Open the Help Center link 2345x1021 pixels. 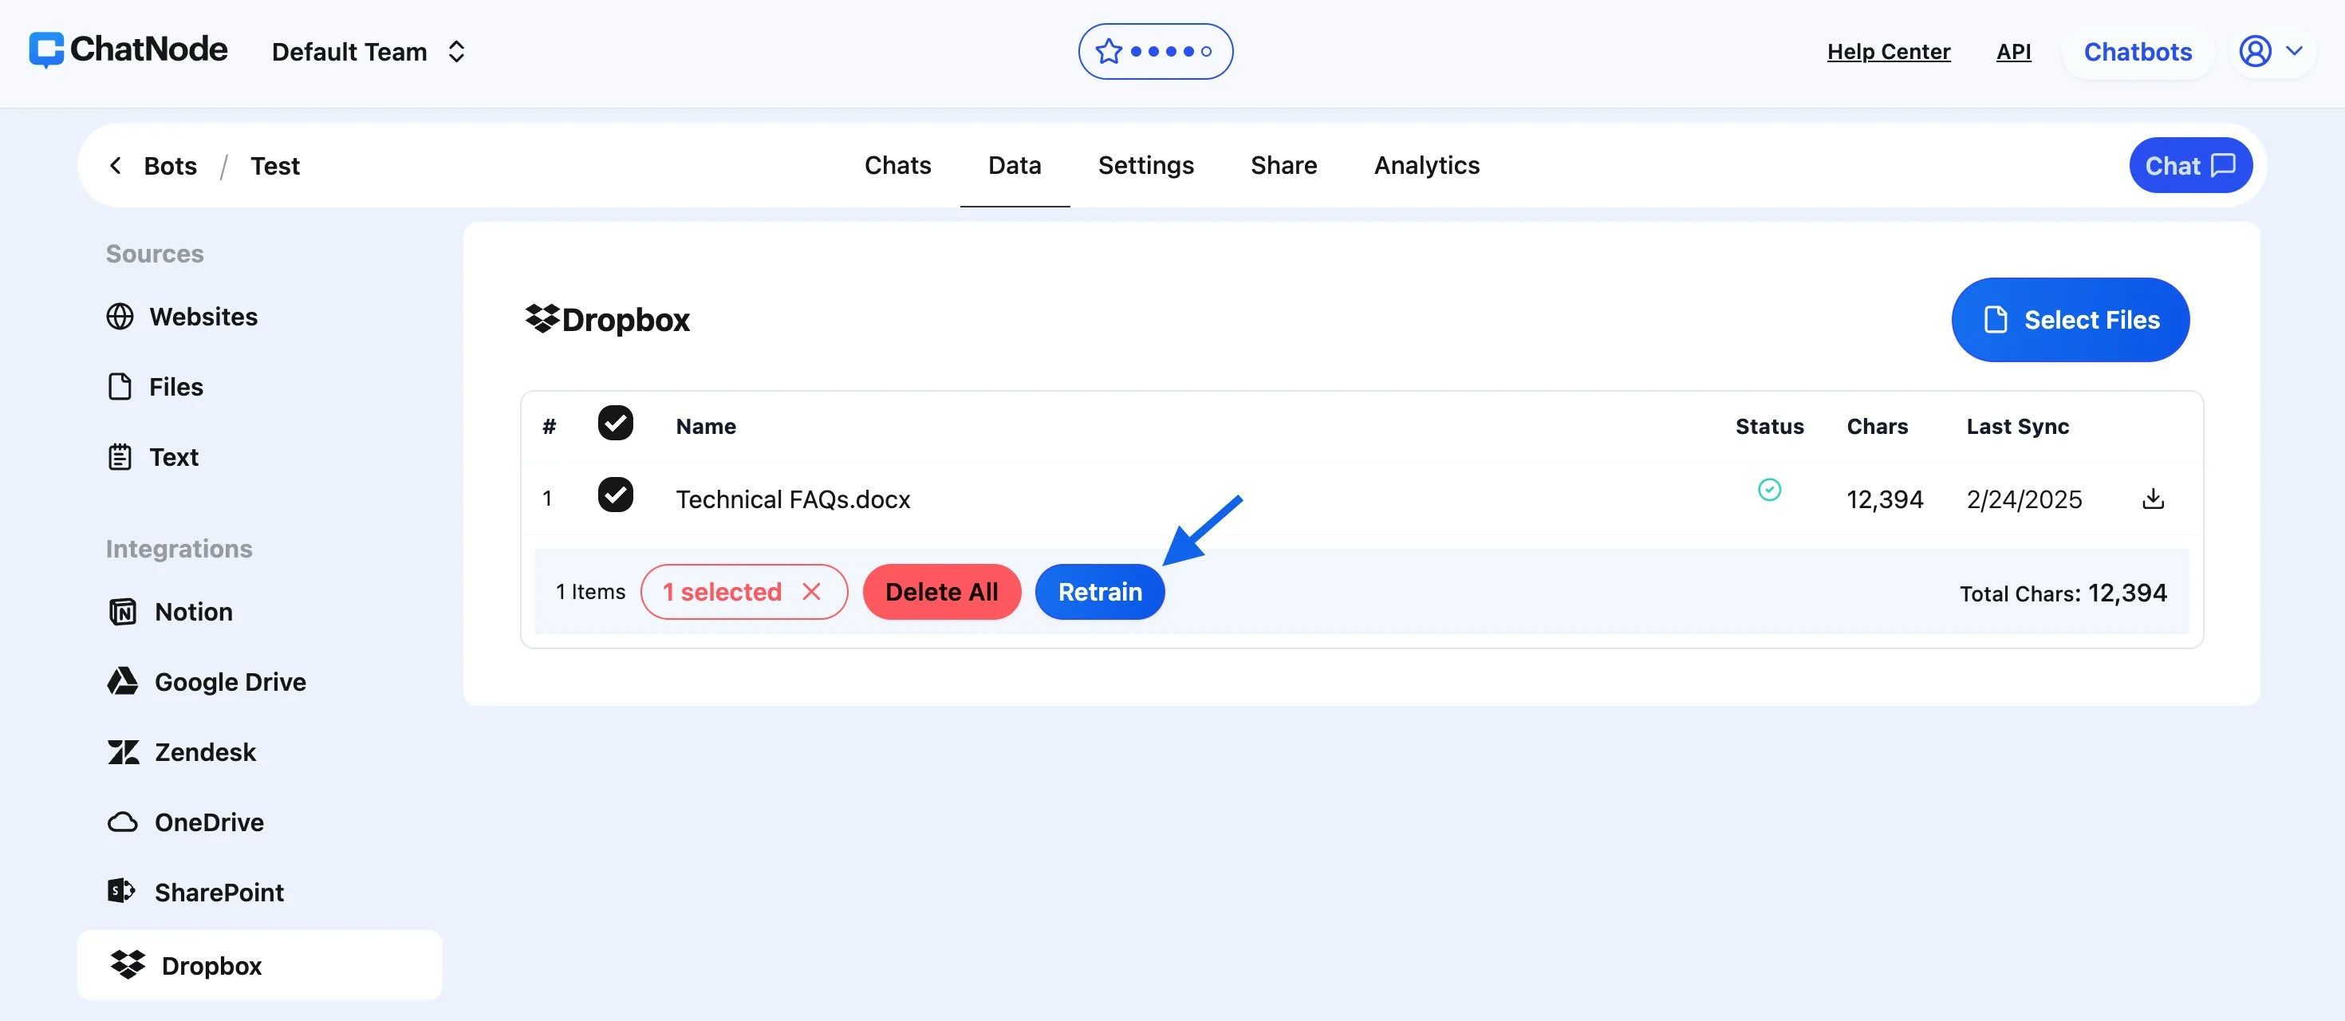tap(1888, 52)
